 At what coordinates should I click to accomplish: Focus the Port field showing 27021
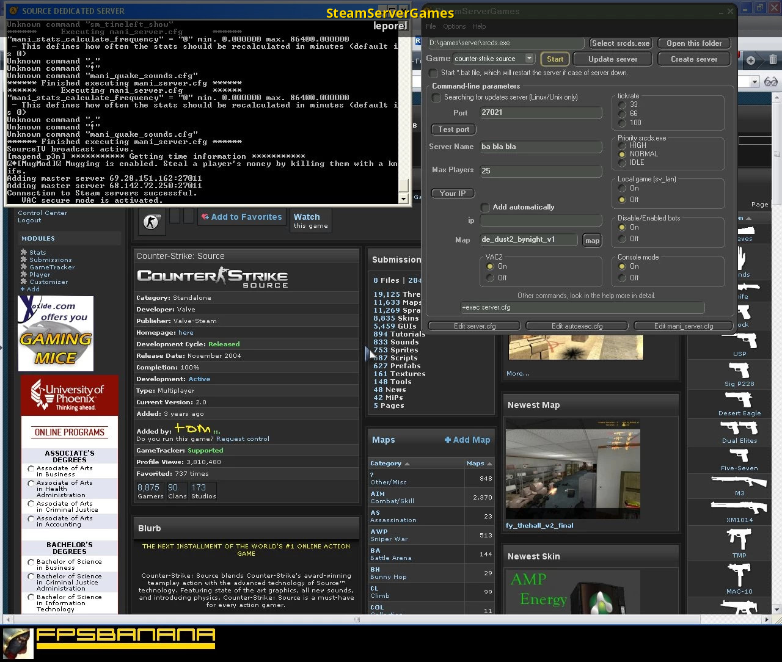[x=541, y=112]
